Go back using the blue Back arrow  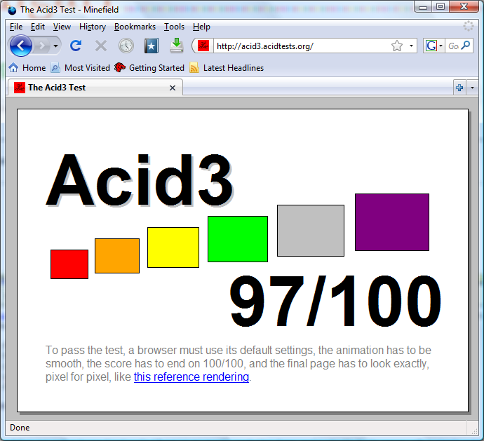[x=20, y=46]
